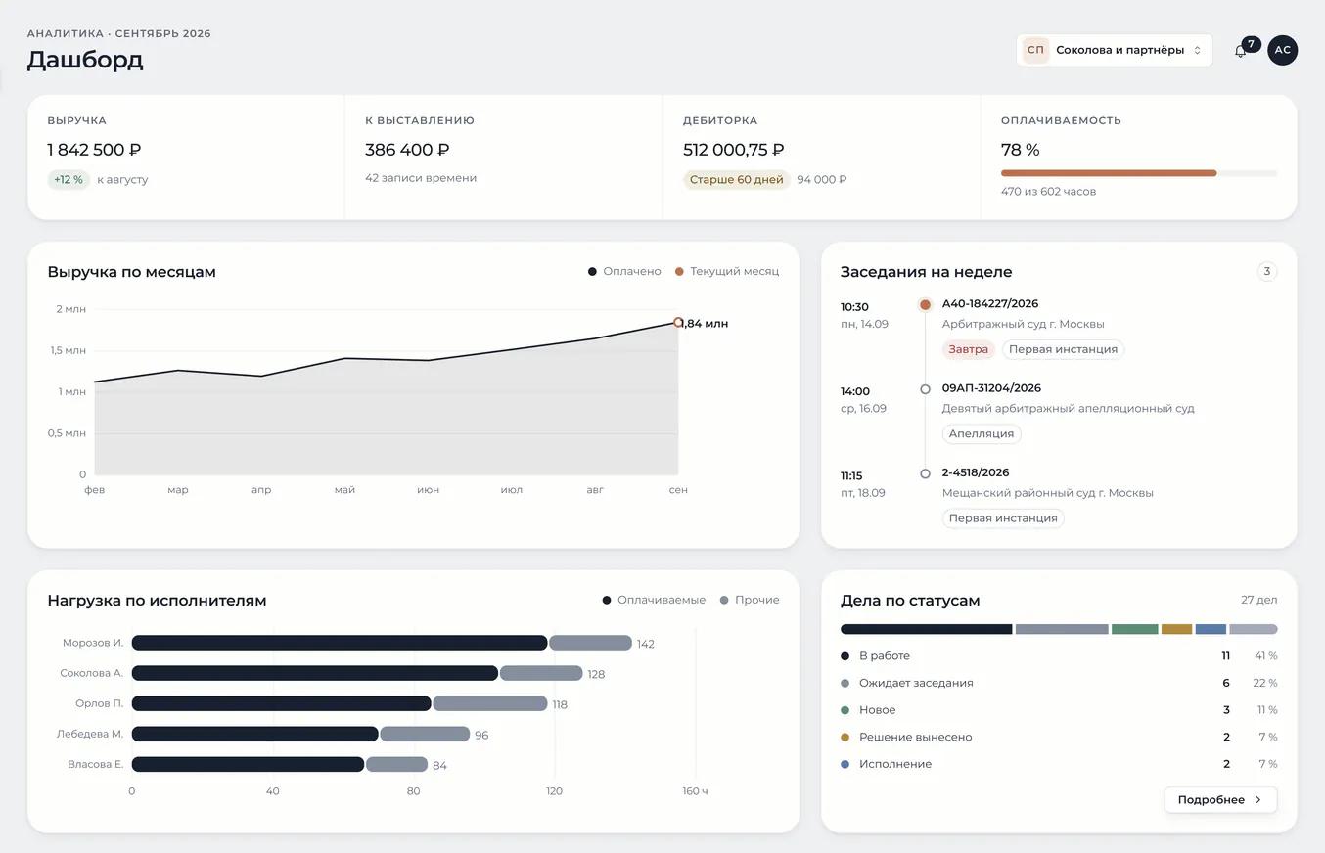Screen dimensions: 1325x853
Task: Open hearing 2-4518/2026
Action: 976,472
